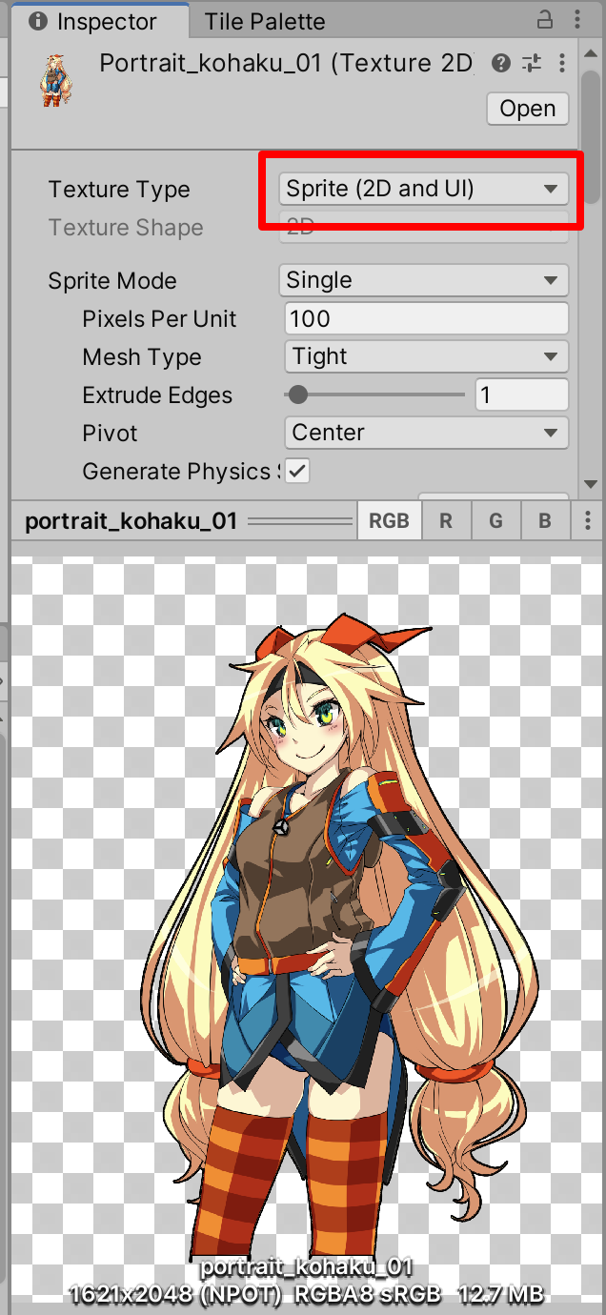
Task: Click the scrollbar down arrow
Action: (x=593, y=485)
